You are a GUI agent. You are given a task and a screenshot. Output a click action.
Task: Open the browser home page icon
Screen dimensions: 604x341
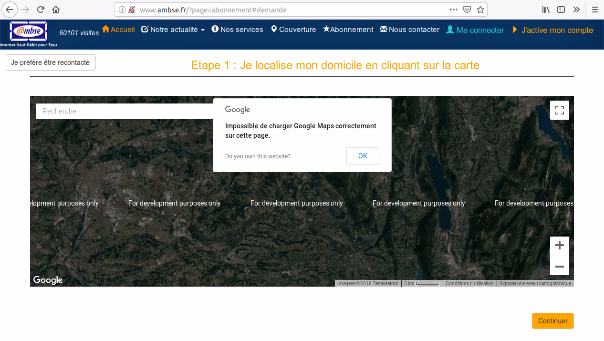point(56,10)
